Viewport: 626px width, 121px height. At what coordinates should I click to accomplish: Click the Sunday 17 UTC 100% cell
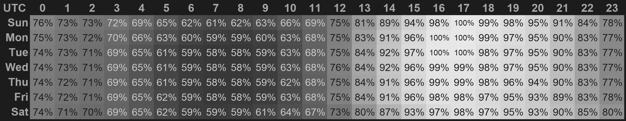coord(464,23)
